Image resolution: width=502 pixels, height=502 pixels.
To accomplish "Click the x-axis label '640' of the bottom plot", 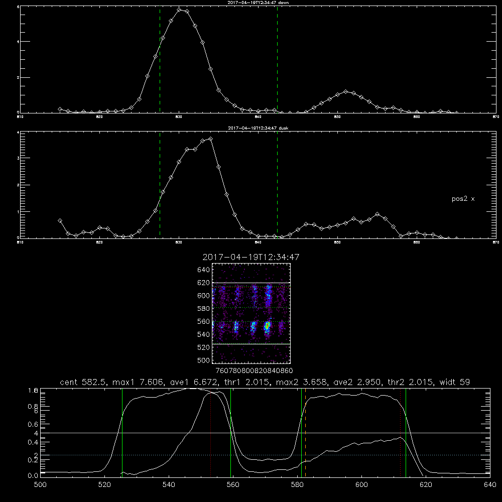I will [x=490, y=485].
